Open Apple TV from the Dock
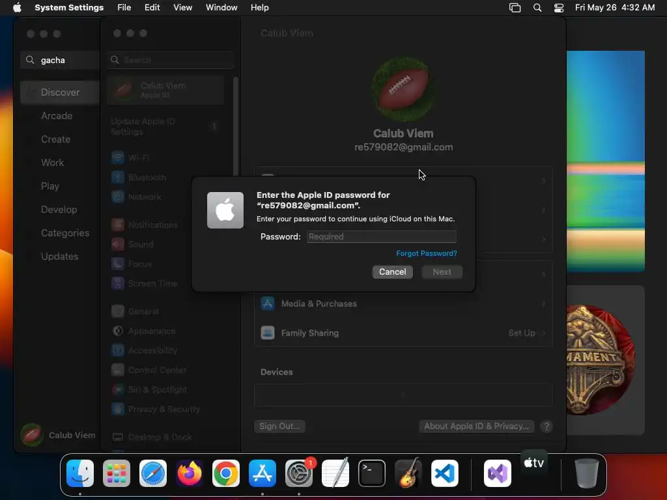The image size is (667, 500). coord(534,463)
